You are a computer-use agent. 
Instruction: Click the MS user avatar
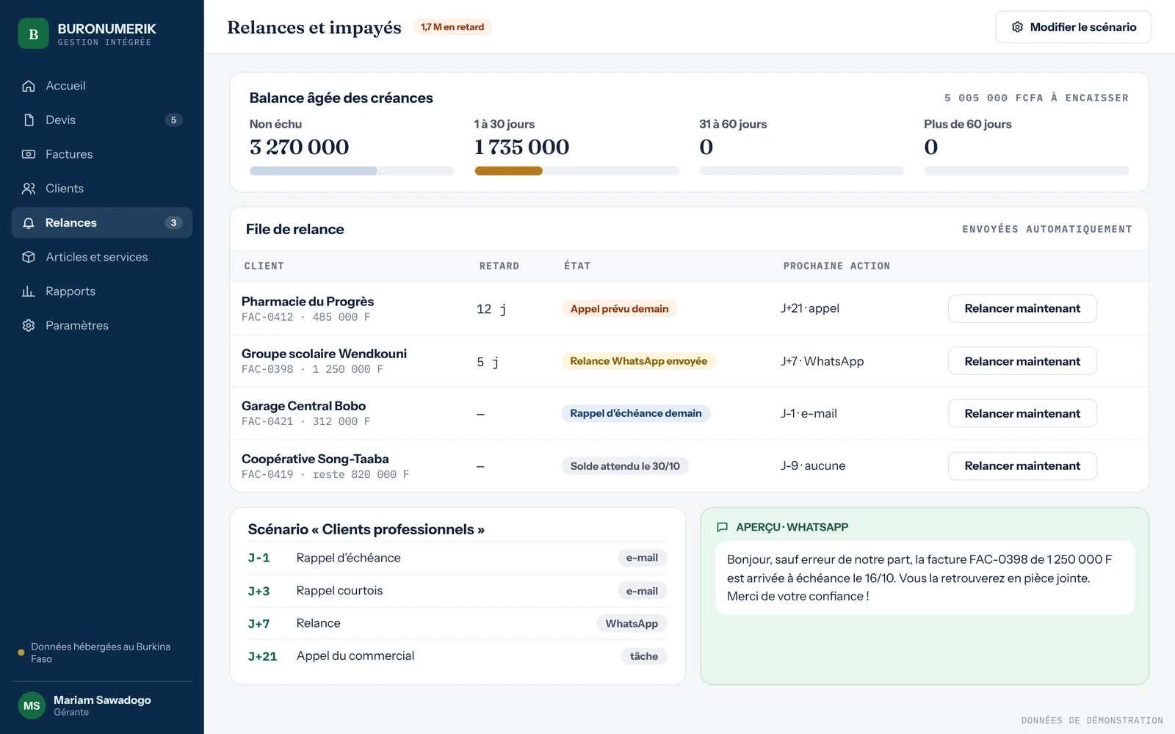[32, 705]
